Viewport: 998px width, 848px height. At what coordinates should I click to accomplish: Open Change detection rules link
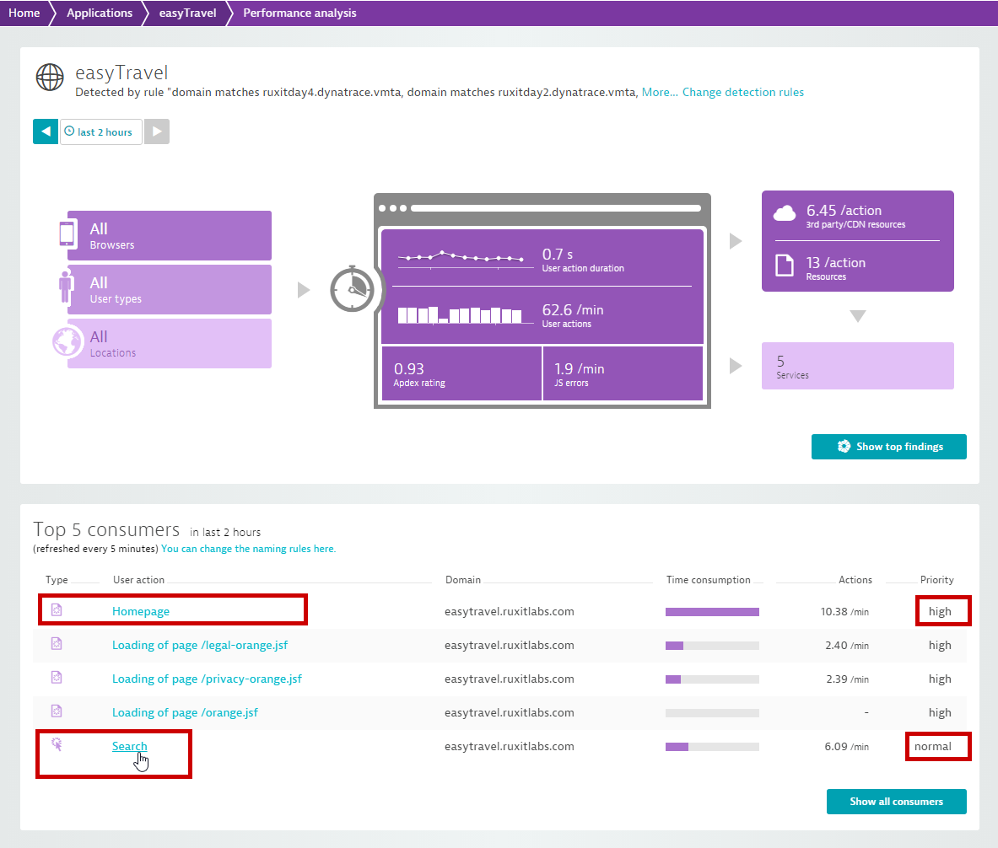pos(742,92)
